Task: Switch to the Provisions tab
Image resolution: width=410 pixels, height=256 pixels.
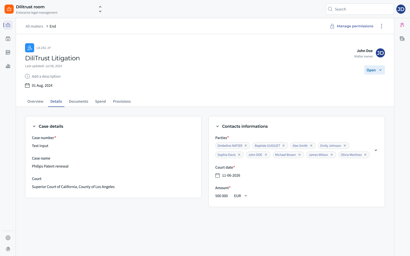Action: [x=122, y=101]
